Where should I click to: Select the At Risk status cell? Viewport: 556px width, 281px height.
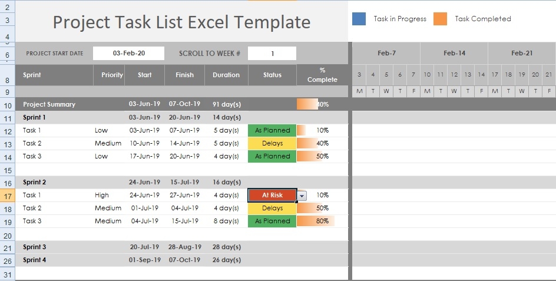272,196
